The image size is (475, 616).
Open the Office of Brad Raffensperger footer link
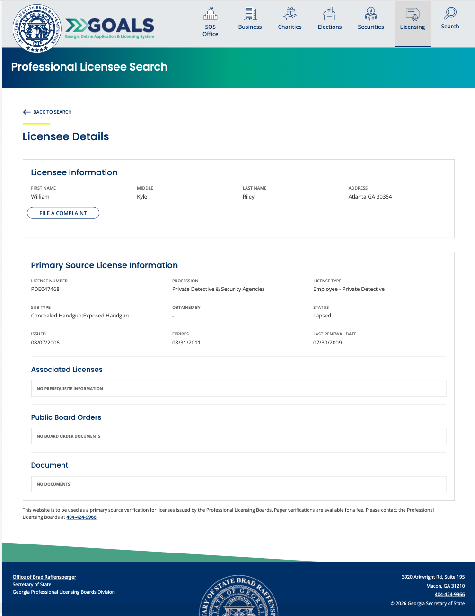point(44,577)
